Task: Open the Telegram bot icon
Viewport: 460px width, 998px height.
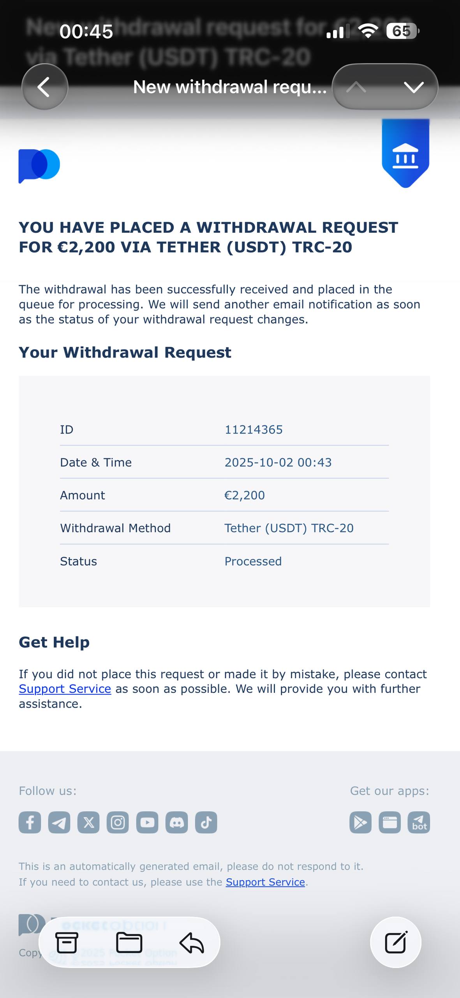Action: (419, 823)
